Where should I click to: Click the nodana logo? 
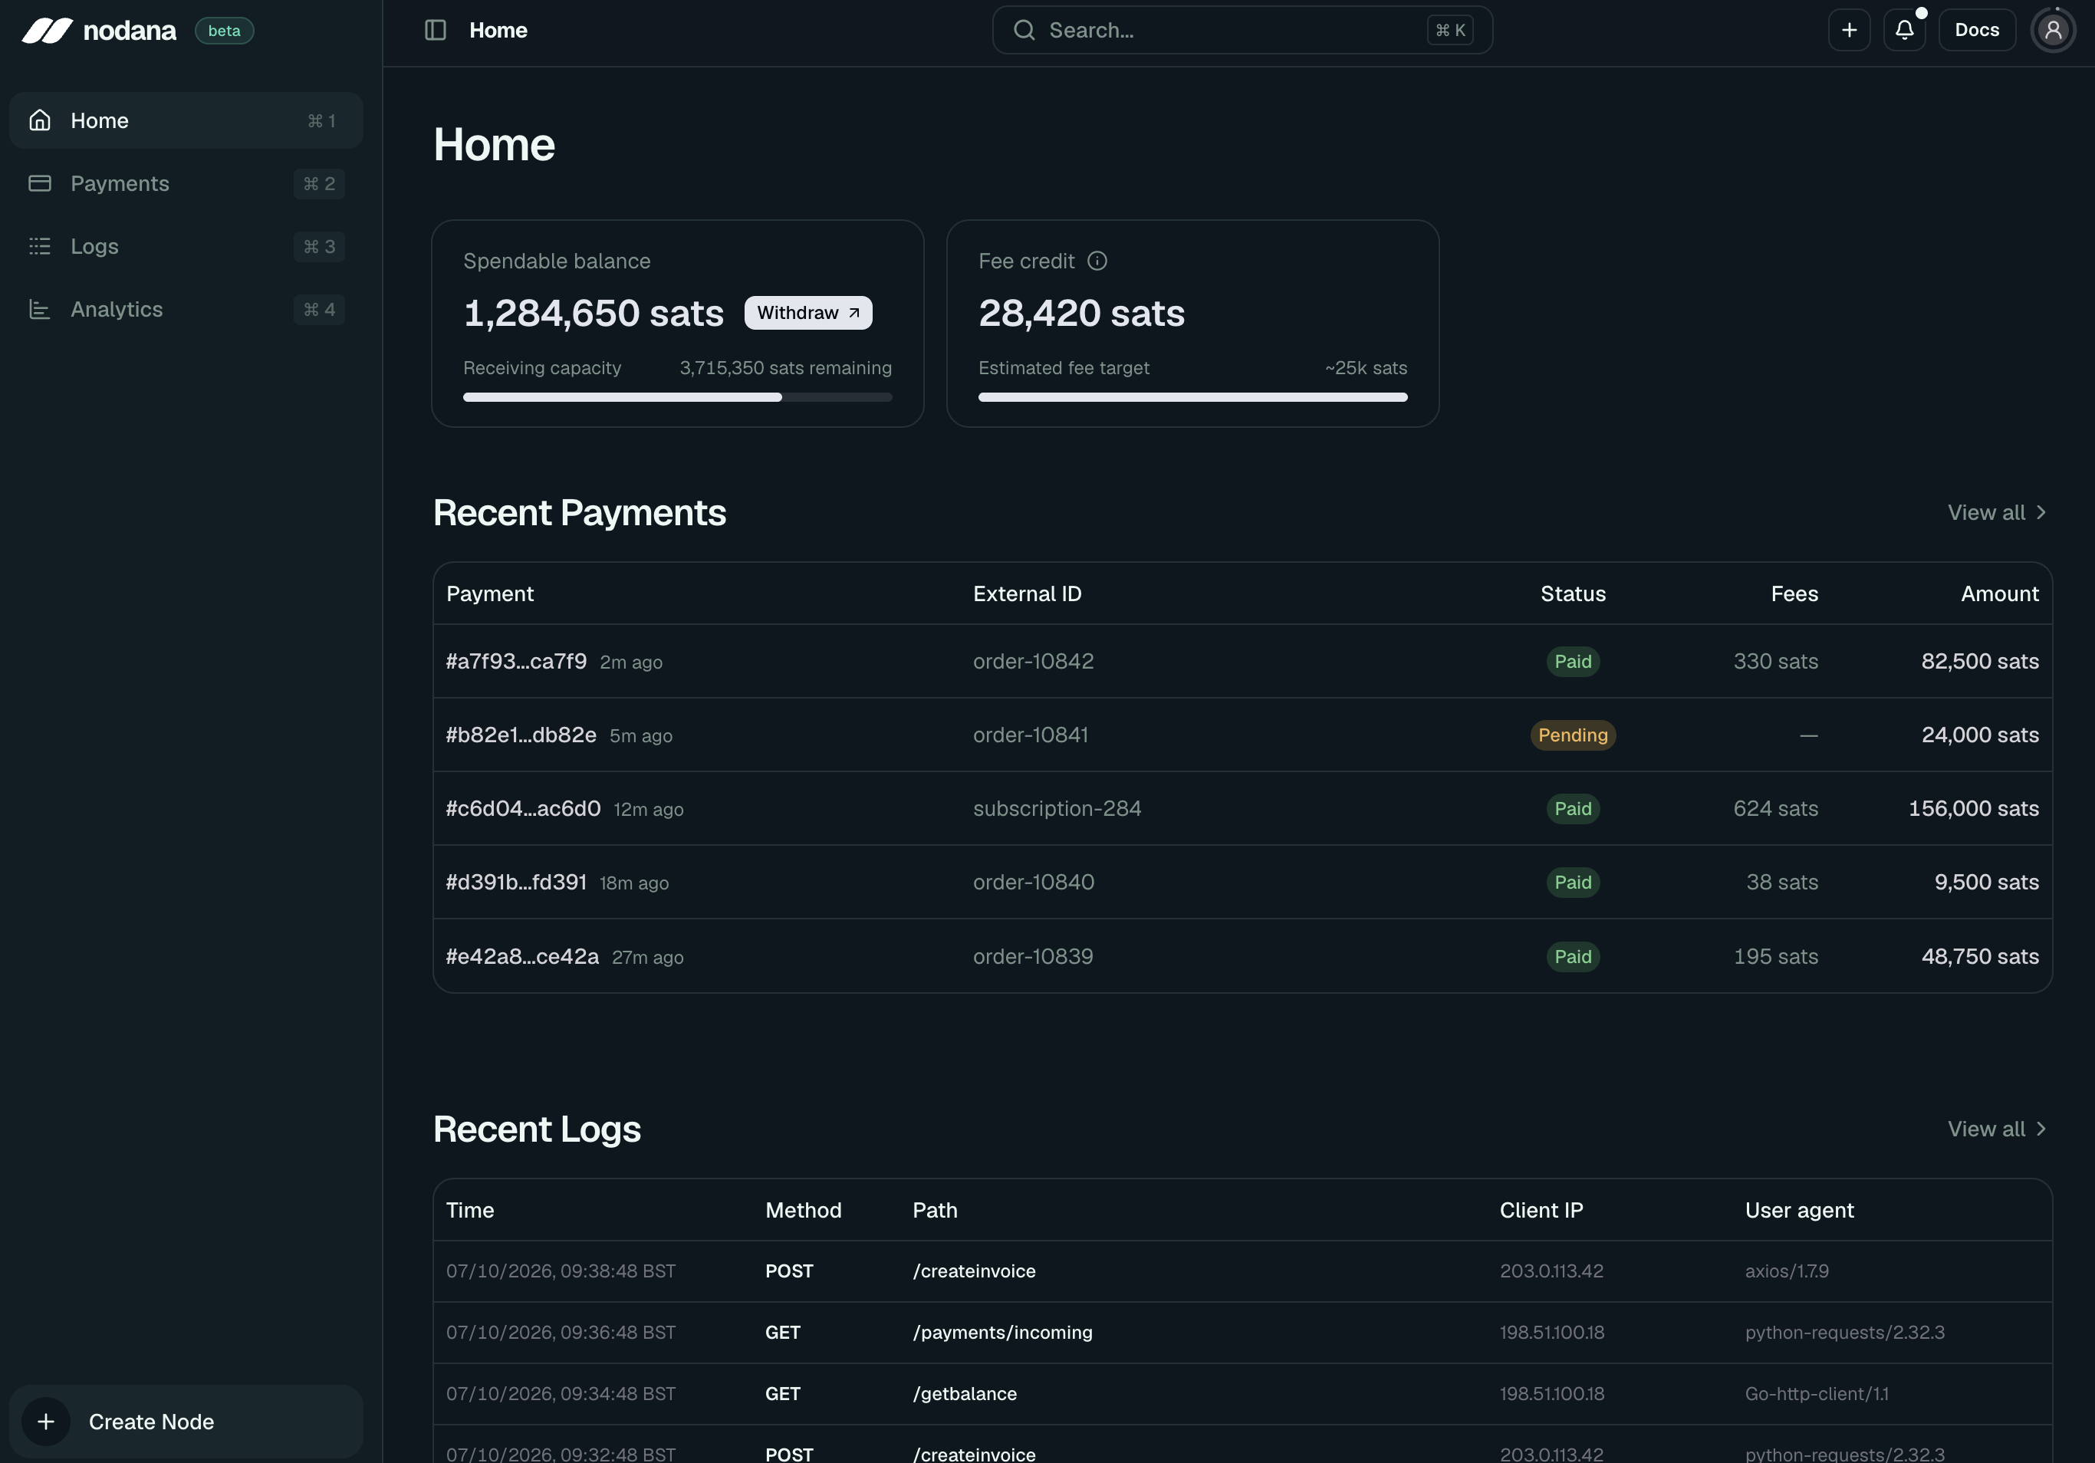(x=99, y=30)
